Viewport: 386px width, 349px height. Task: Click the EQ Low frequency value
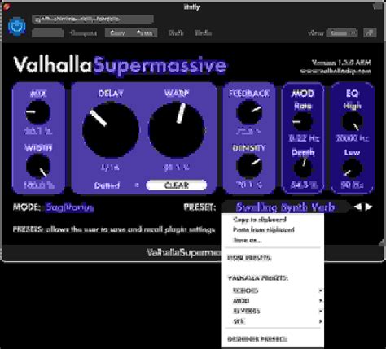pyautogui.click(x=352, y=185)
